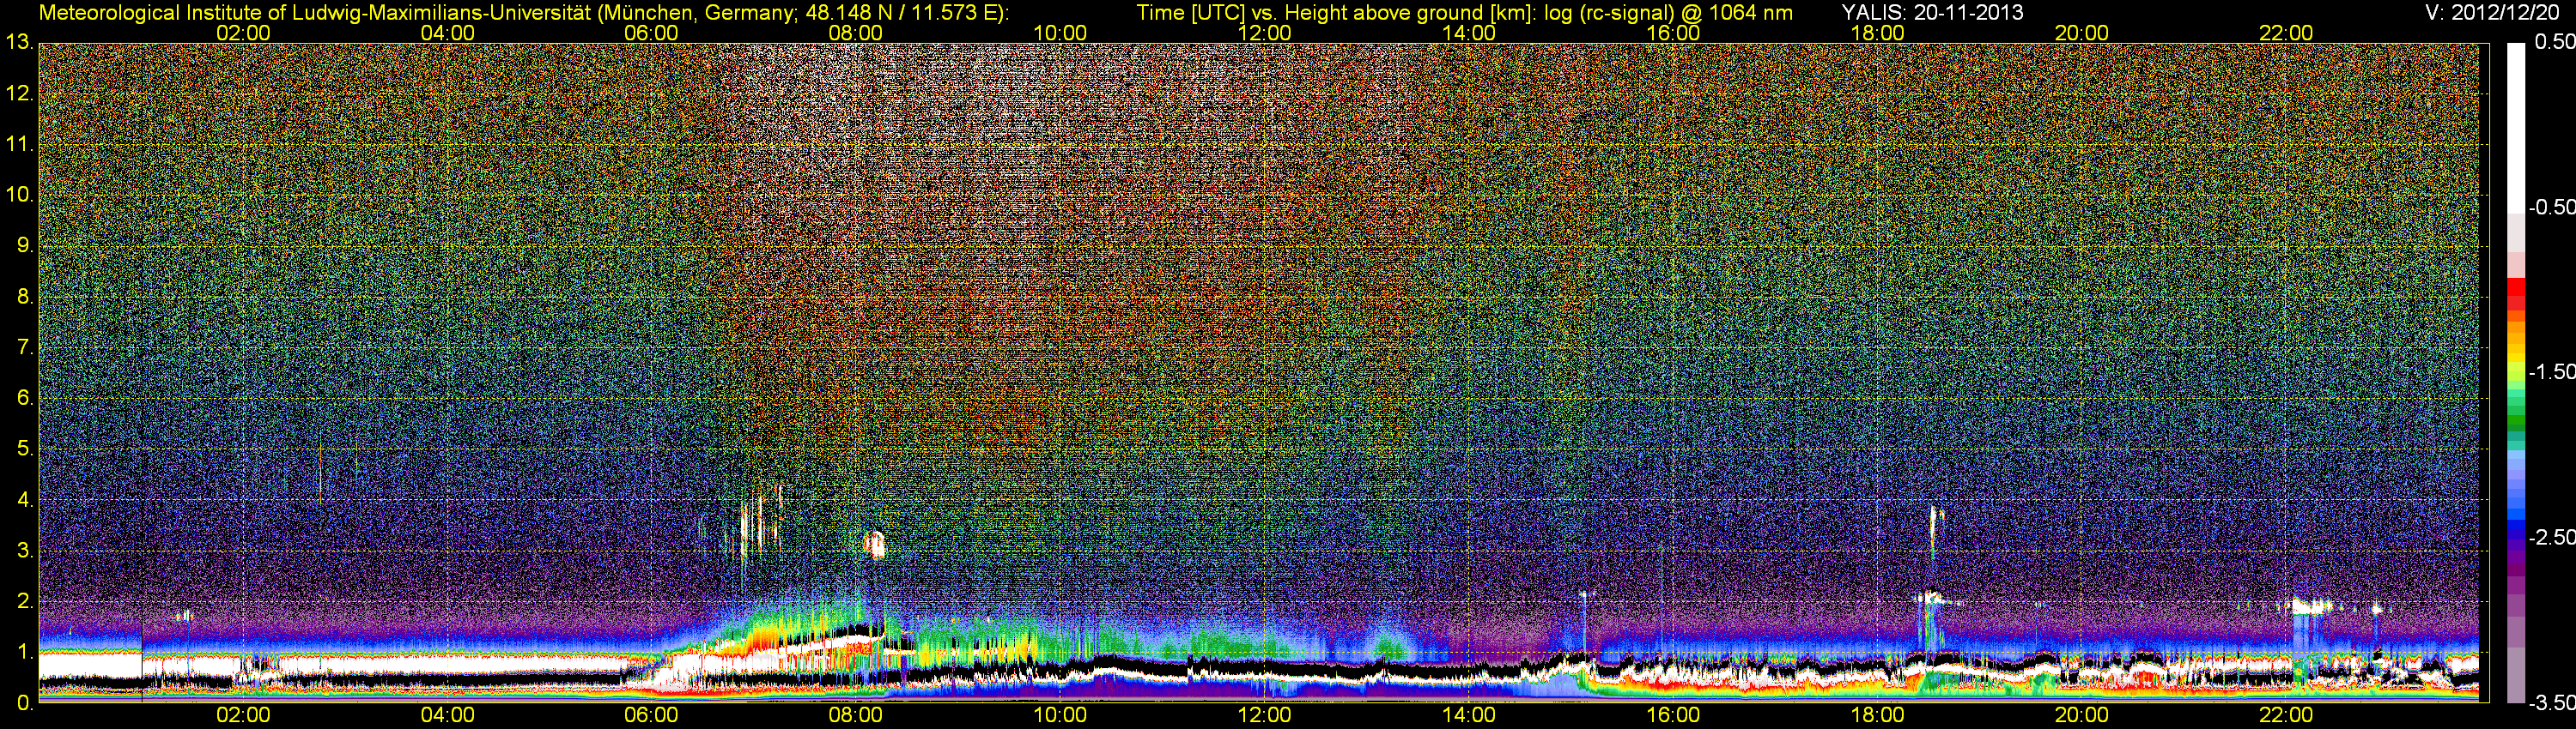Select the -1.50 colorbar scale value
Screen dimensions: 2576x729
tap(2552, 371)
